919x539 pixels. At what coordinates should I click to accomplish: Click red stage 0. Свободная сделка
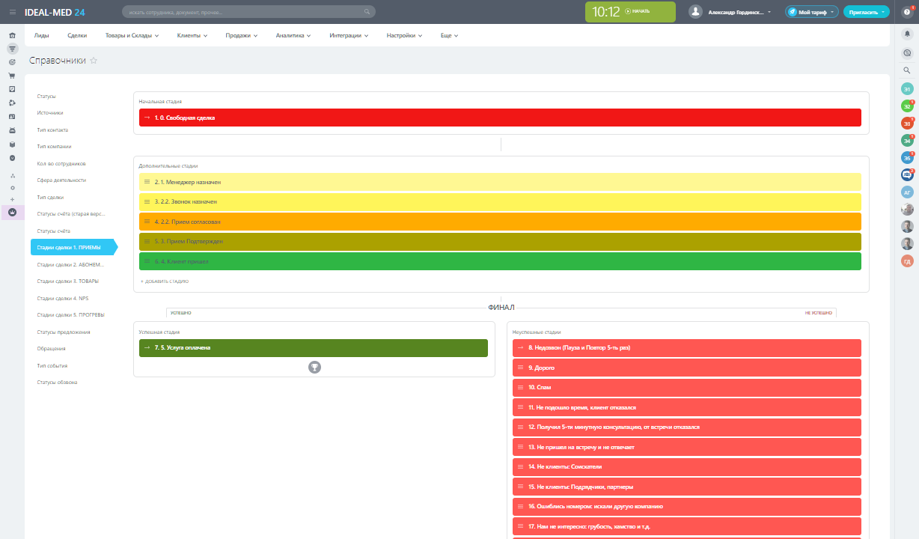500,118
